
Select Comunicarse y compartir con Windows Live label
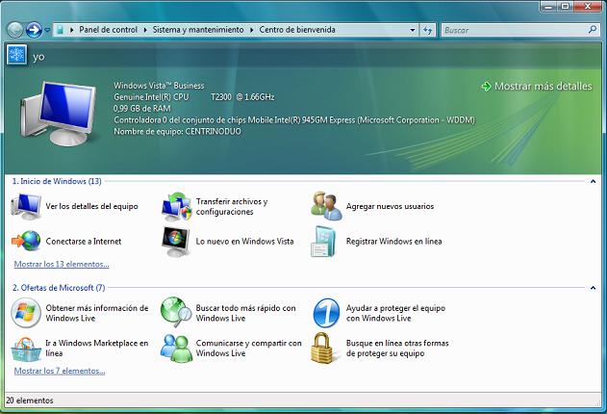[248, 348]
